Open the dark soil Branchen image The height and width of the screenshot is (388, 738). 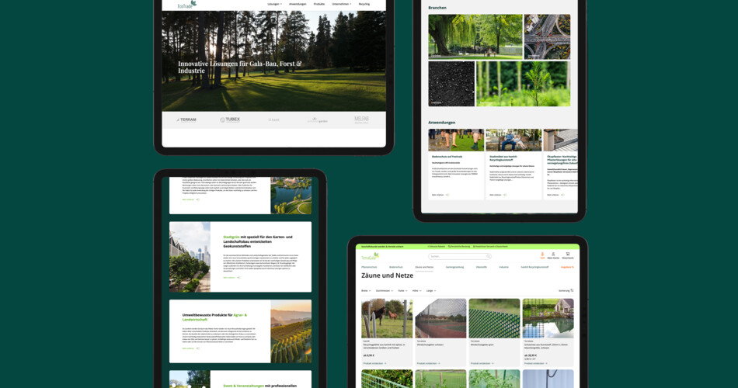(451, 84)
